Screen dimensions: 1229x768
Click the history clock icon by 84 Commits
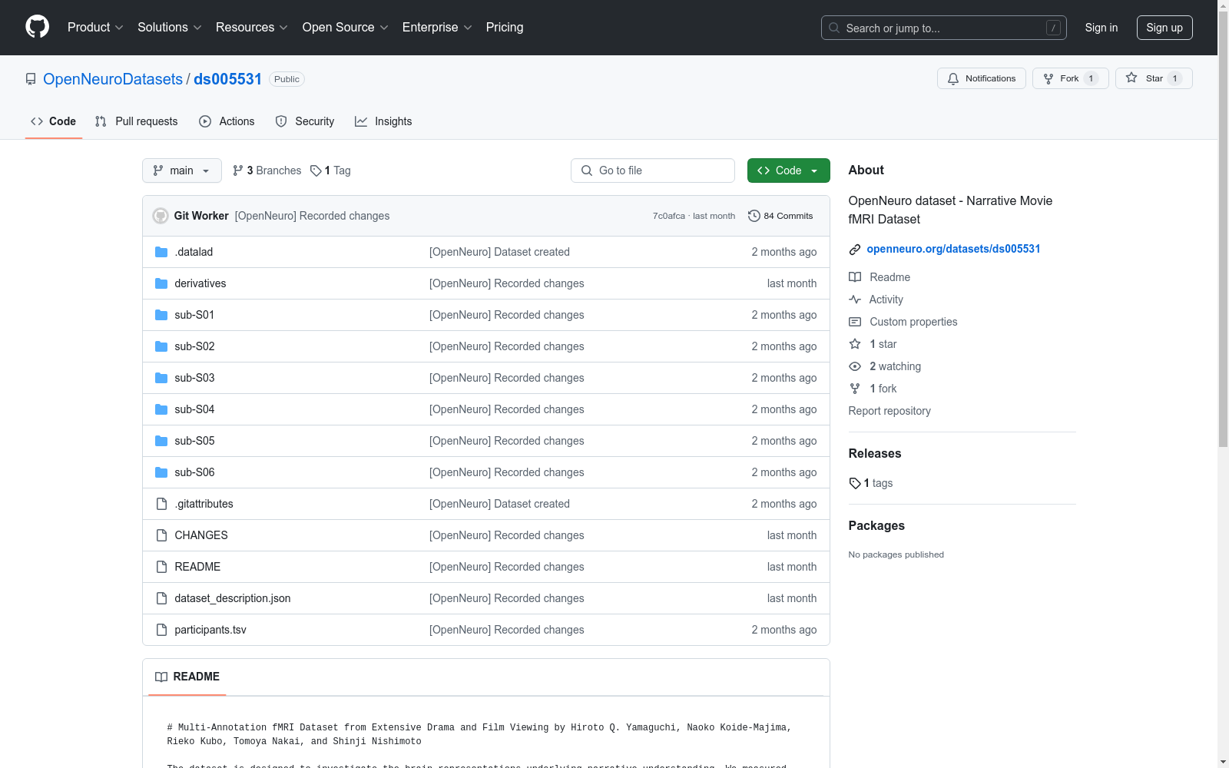(754, 216)
